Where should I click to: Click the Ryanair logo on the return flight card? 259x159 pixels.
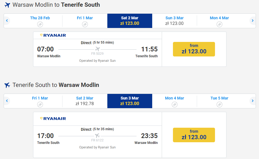click(x=53, y=118)
